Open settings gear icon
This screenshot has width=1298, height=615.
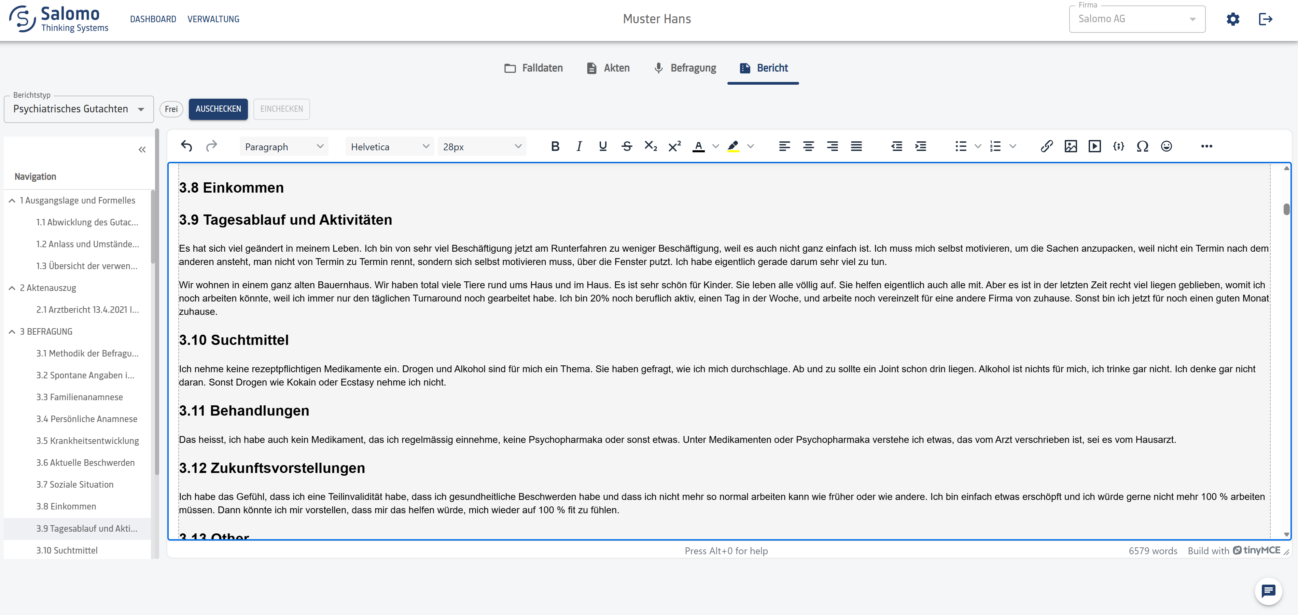[1232, 19]
